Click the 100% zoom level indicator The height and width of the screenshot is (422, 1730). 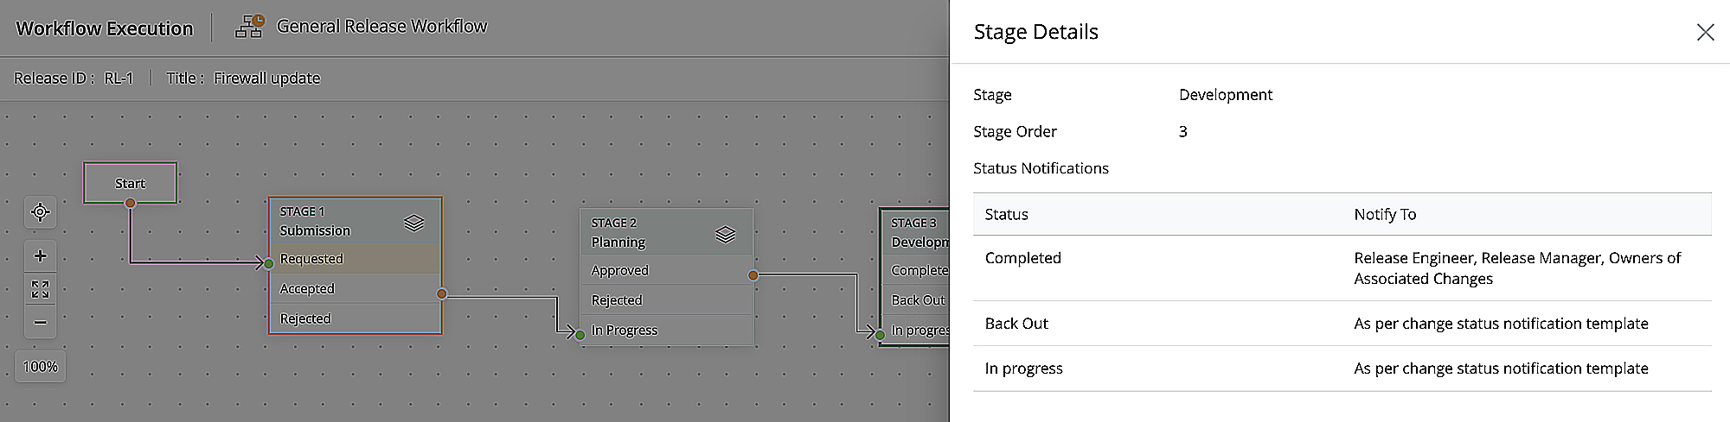click(x=40, y=367)
